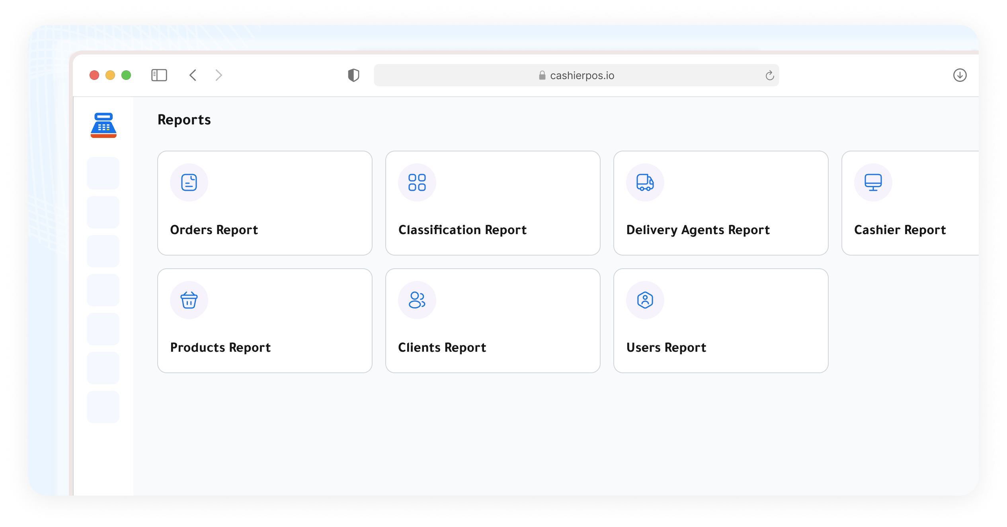Image resolution: width=1007 pixels, height=527 pixels.
Task: Reload the page with refresh icon
Action: 770,75
